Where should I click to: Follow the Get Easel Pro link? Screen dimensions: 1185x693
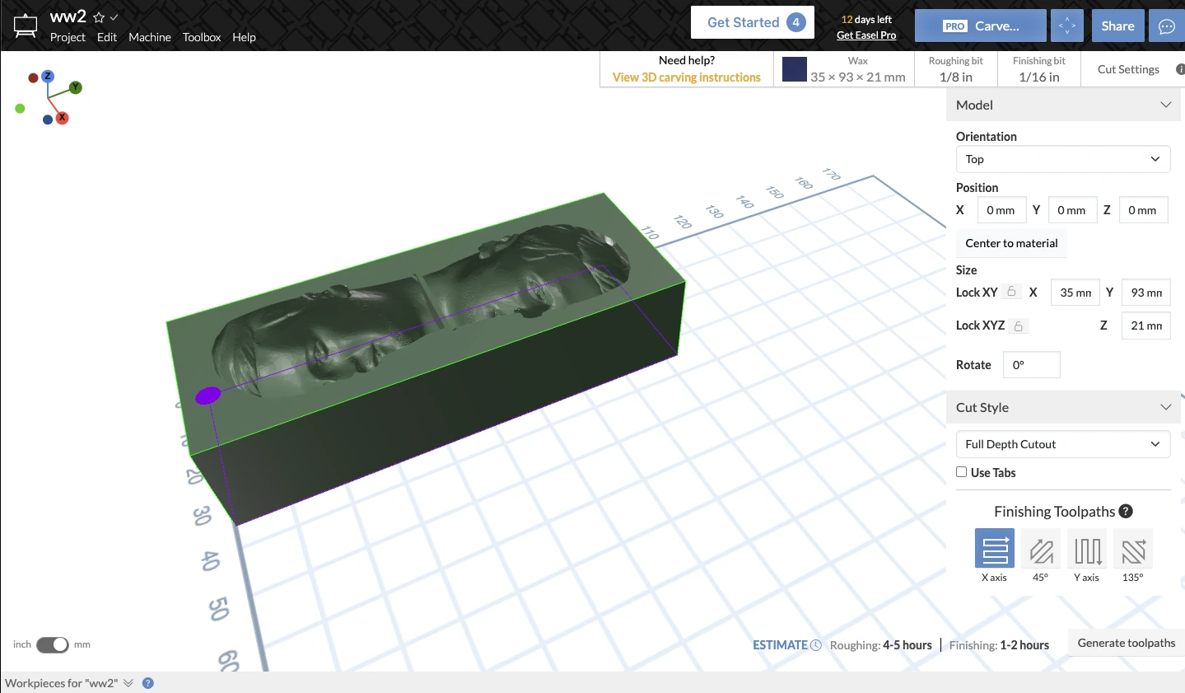(x=866, y=35)
